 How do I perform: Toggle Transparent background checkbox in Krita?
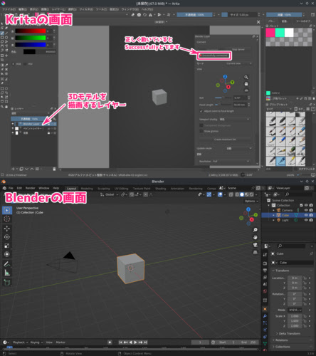(x=201, y=125)
